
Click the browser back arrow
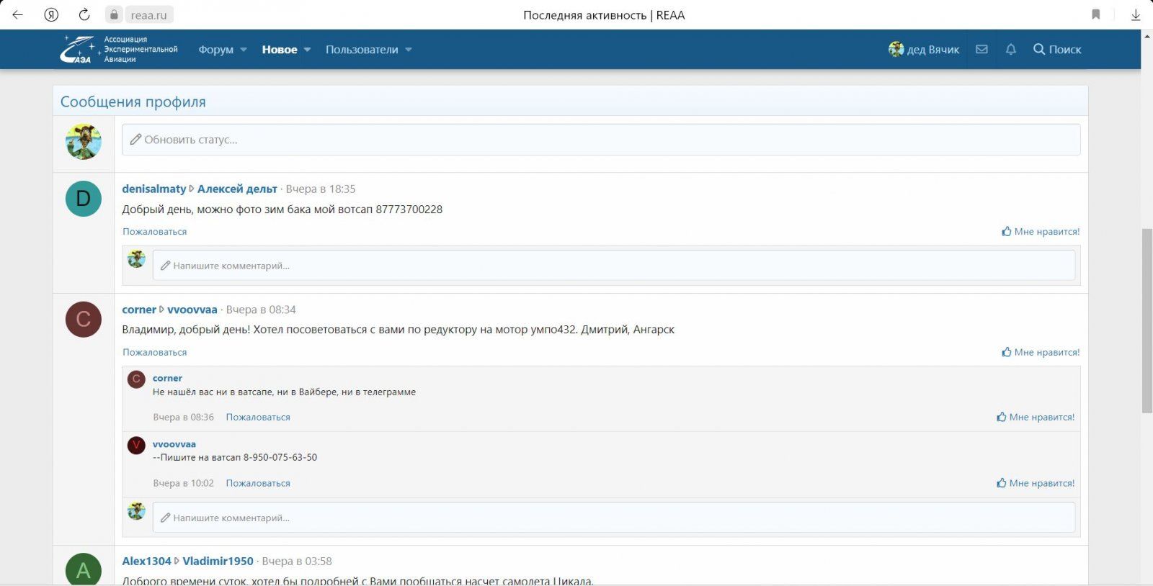(18, 14)
